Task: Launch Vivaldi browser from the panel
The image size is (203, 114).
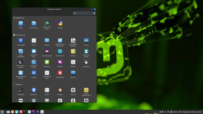Action: 21,112
